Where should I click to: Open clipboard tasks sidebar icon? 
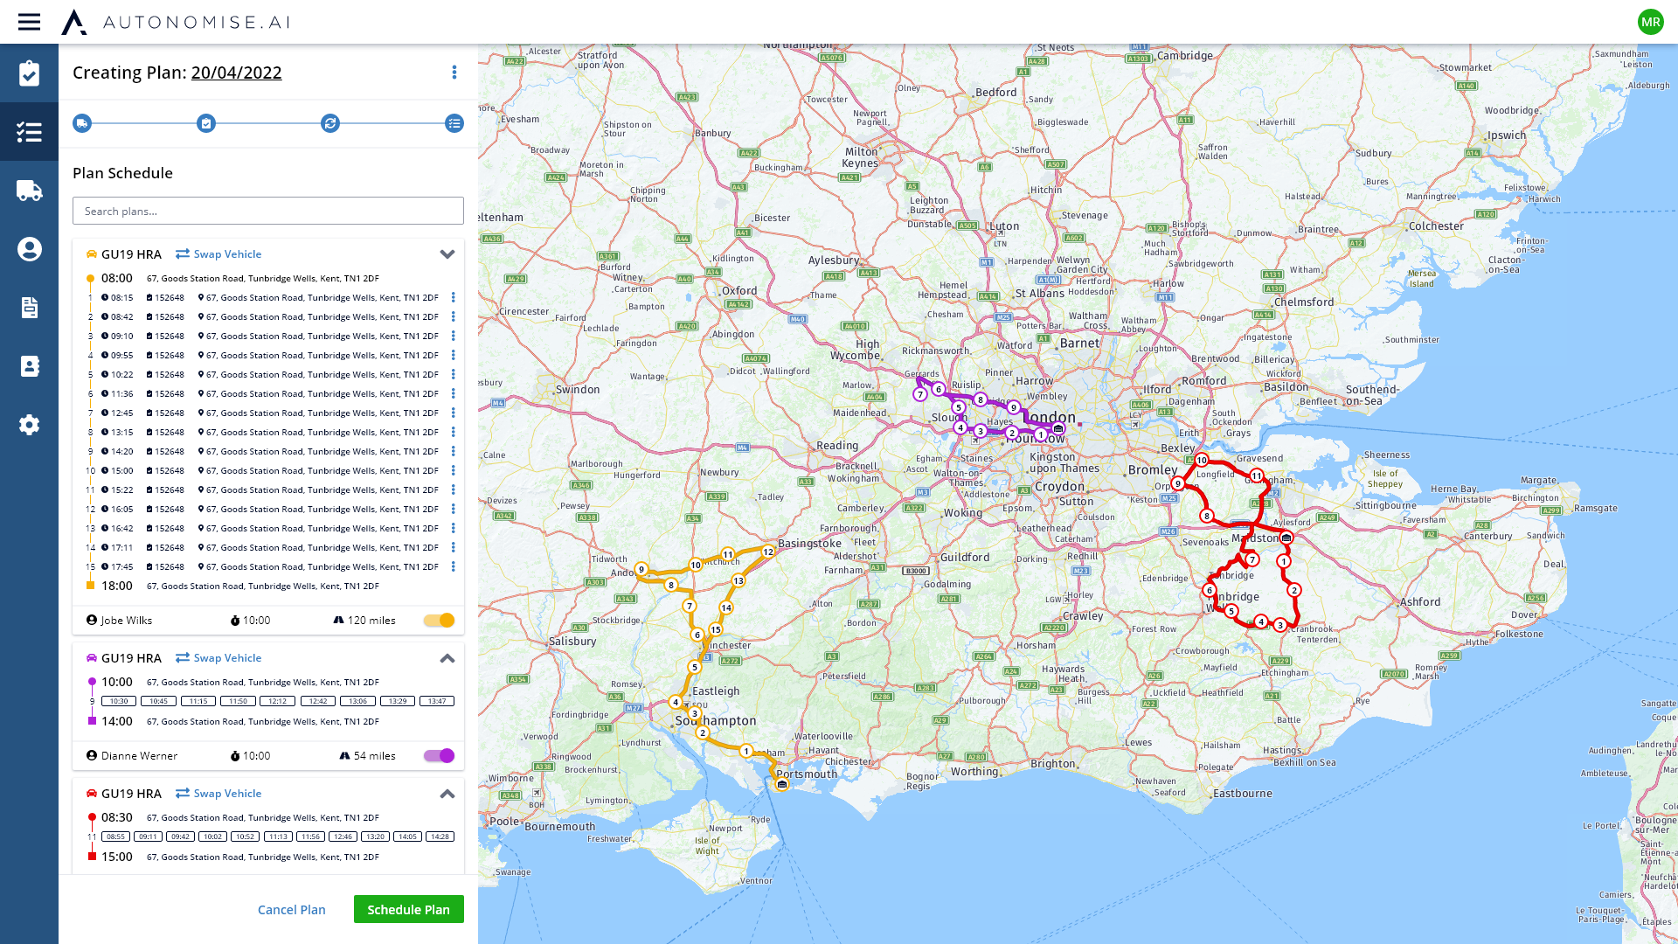[29, 73]
